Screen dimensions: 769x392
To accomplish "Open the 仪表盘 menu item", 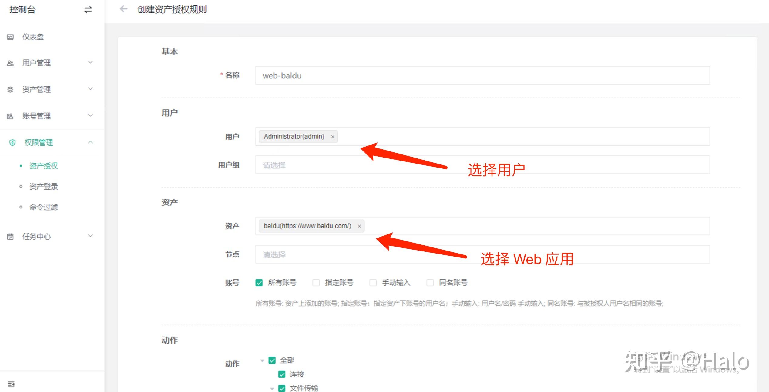I will pyautogui.click(x=52, y=37).
